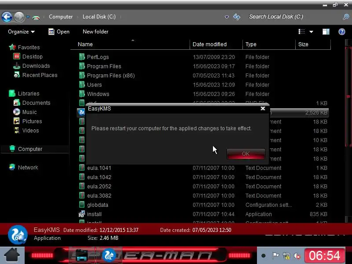Open the Action Center flag icon
This screenshot has width=352, height=264.
(x=275, y=256)
